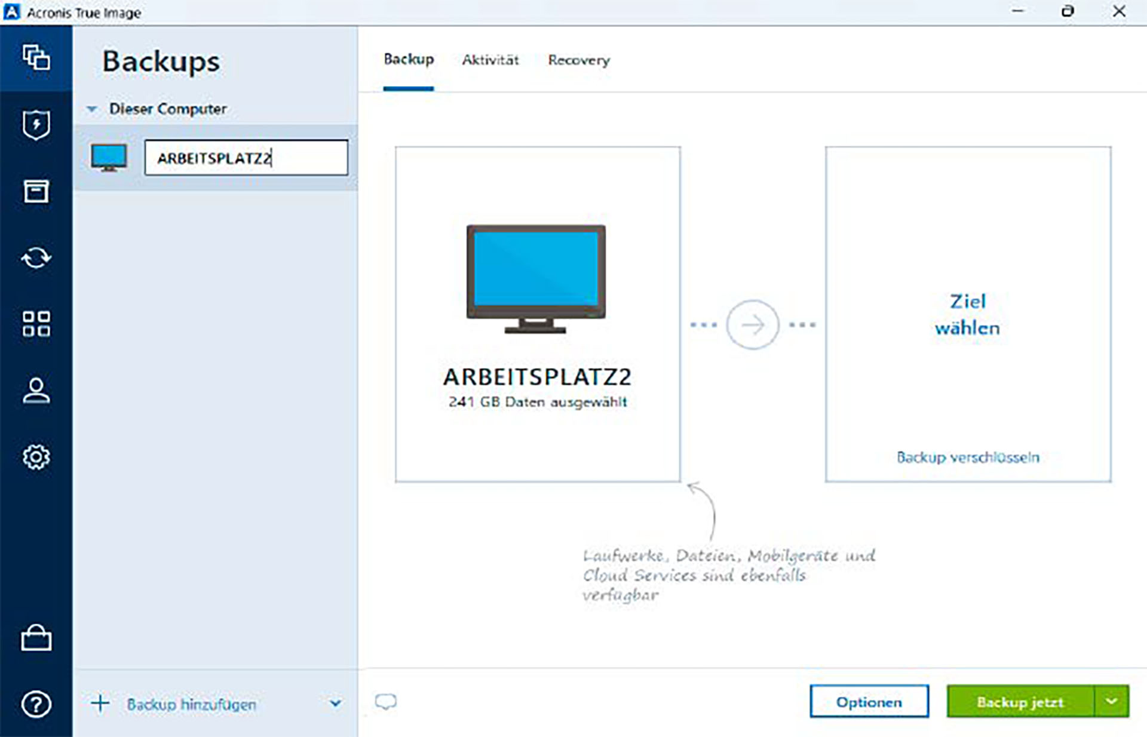Open the Tools dashboard icon

36,324
